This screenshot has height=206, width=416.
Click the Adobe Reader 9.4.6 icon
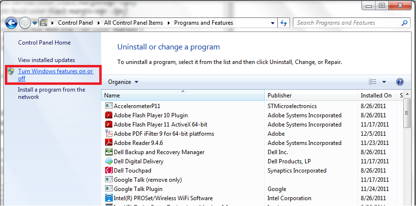(109, 143)
